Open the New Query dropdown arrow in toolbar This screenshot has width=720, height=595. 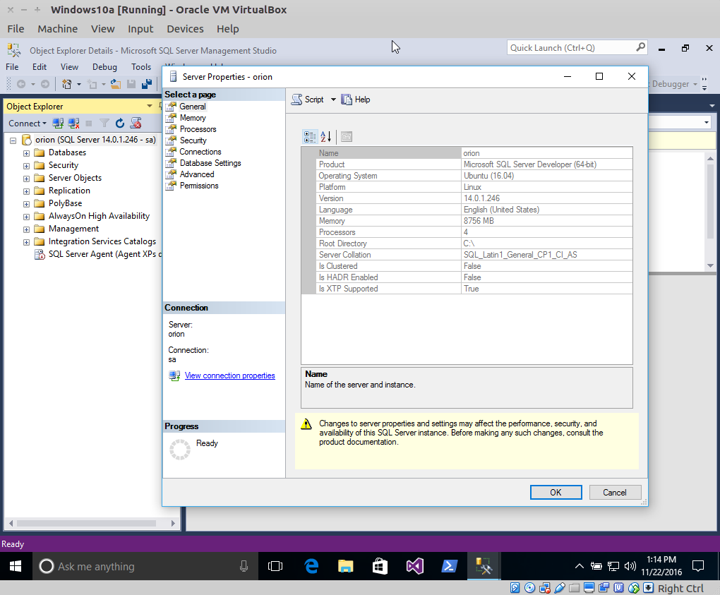pyautogui.click(x=79, y=84)
